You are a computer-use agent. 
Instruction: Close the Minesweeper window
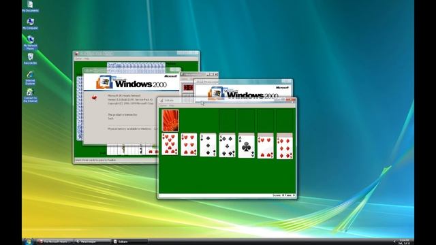point(216,74)
